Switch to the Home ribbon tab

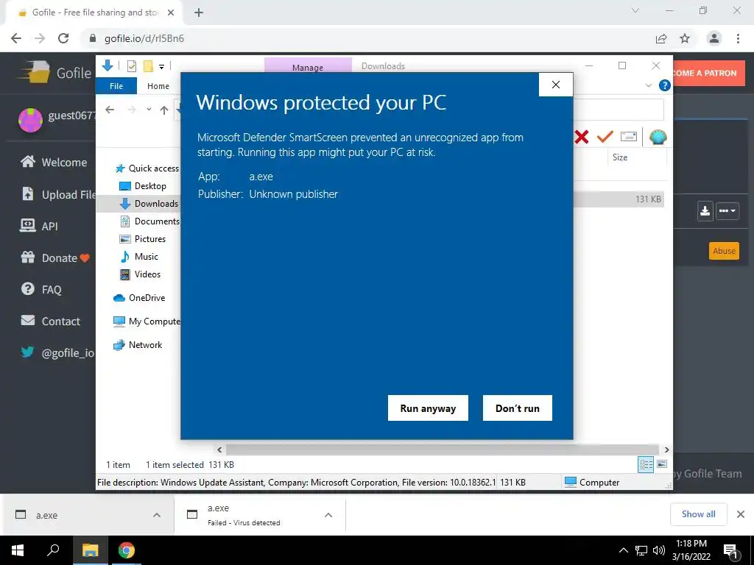click(158, 86)
